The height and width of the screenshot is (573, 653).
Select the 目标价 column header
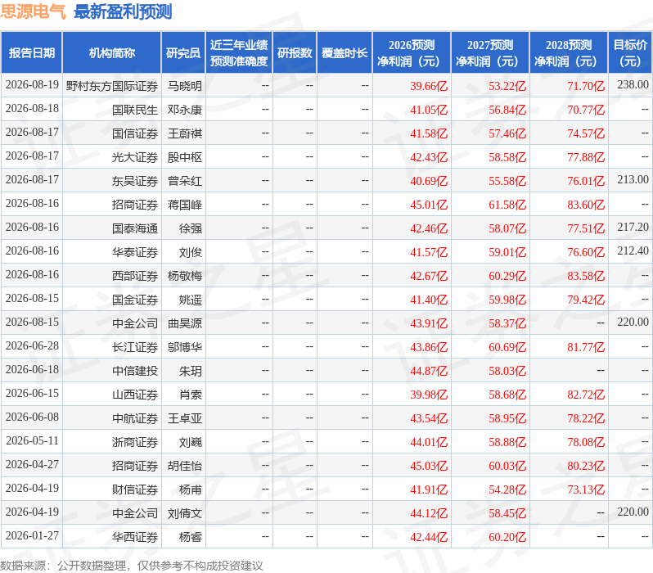click(x=631, y=53)
